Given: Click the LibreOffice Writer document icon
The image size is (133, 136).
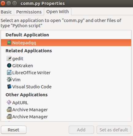Looking at the screenshot, I should click(9, 72).
